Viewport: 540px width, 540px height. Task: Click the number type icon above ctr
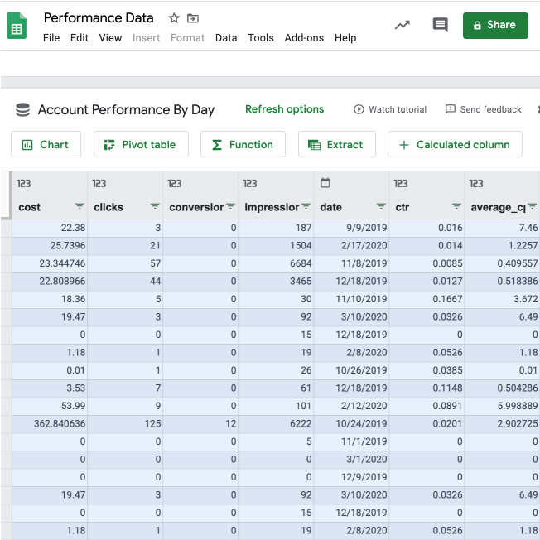click(x=401, y=184)
